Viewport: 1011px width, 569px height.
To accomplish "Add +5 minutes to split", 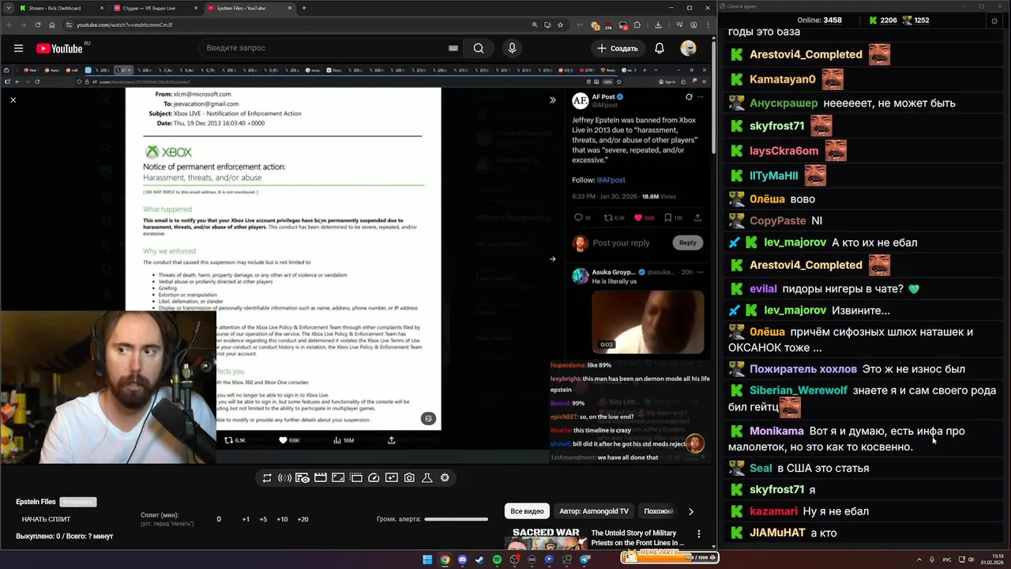I will coord(263,519).
